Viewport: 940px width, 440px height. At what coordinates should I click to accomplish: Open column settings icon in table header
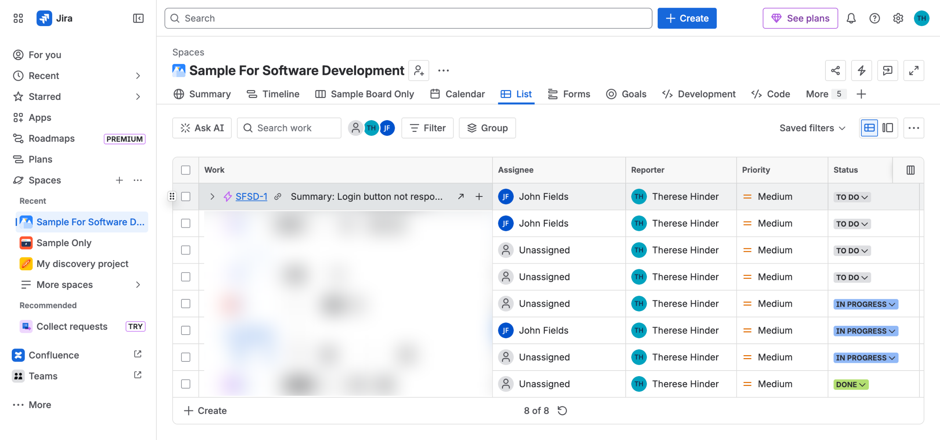(x=910, y=170)
